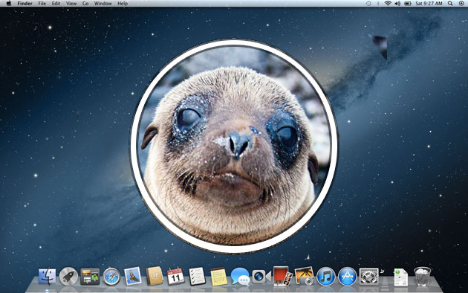Click the Bluetooth menu bar icon
Screen dimensions: 468x293
coord(378,3)
